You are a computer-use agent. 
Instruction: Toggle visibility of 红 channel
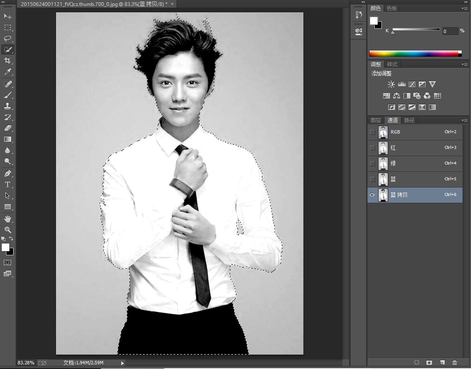pos(373,148)
